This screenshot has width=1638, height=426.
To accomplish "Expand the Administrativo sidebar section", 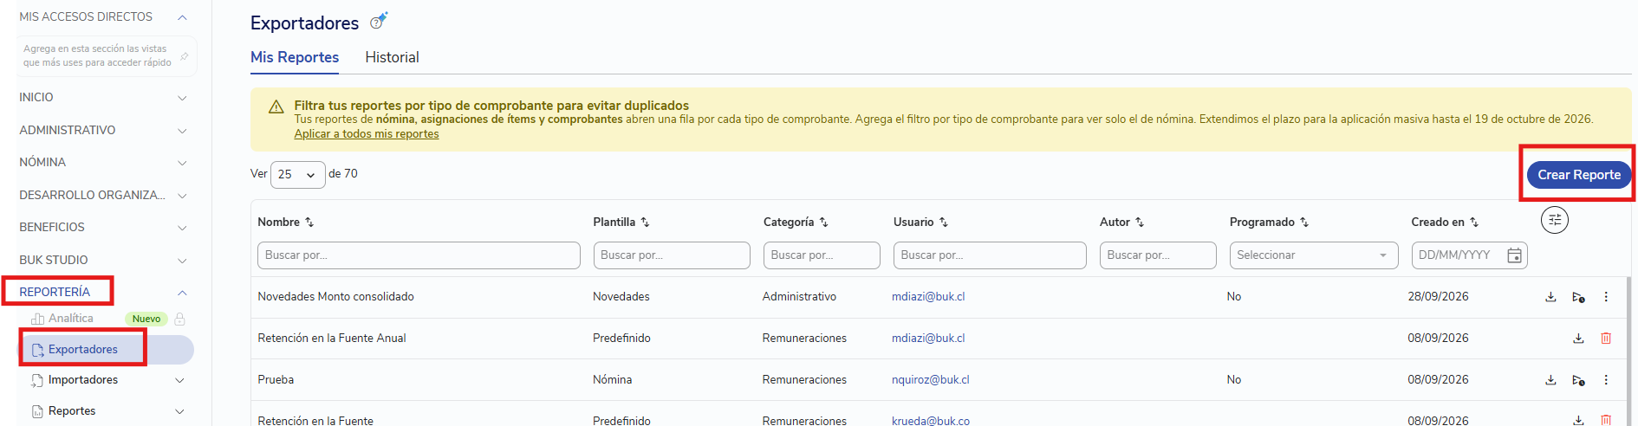I will (182, 131).
